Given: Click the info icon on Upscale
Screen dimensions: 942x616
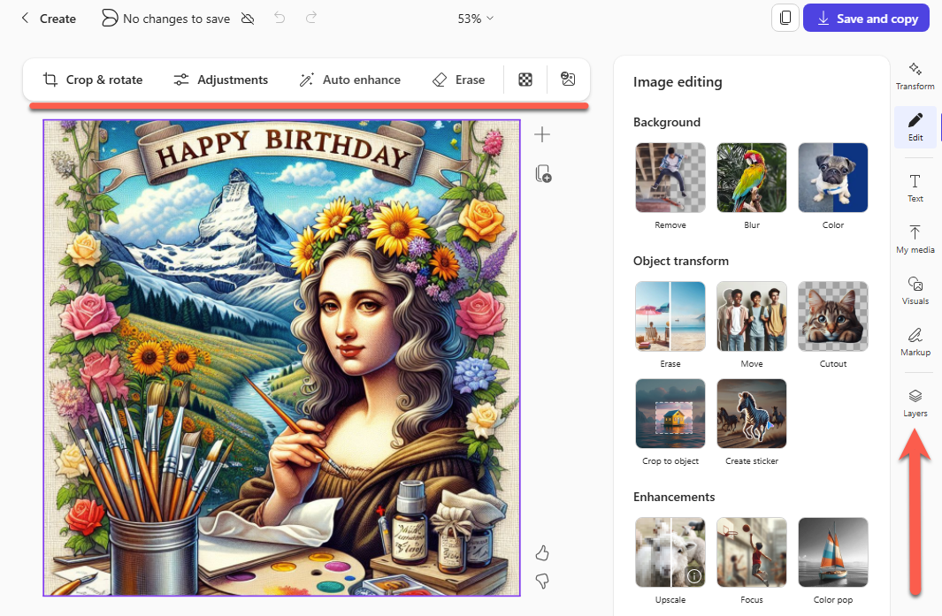Looking at the screenshot, I should 693,576.
